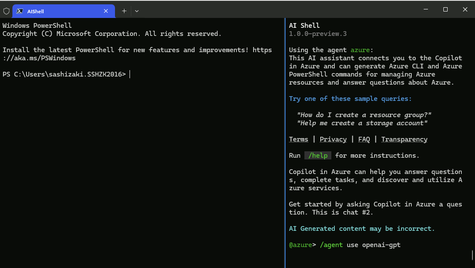The height and width of the screenshot is (268, 475).
Task: Click the AI Shell pane scrollbar
Action: 472,255
